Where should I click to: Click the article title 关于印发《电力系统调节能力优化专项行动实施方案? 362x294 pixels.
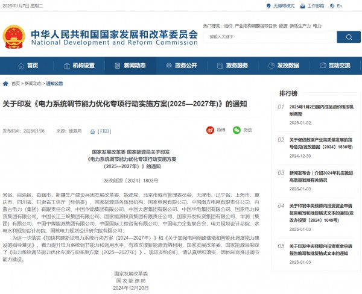tap(125, 104)
